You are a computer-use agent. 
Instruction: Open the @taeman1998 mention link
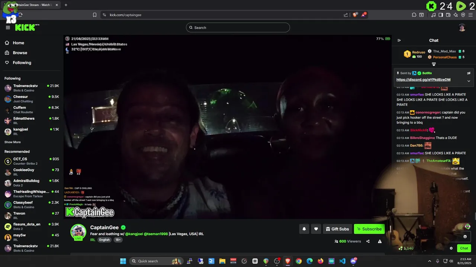[156, 234]
